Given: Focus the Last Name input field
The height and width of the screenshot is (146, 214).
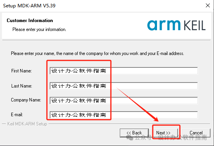Looking at the screenshot, I should coord(124,86).
